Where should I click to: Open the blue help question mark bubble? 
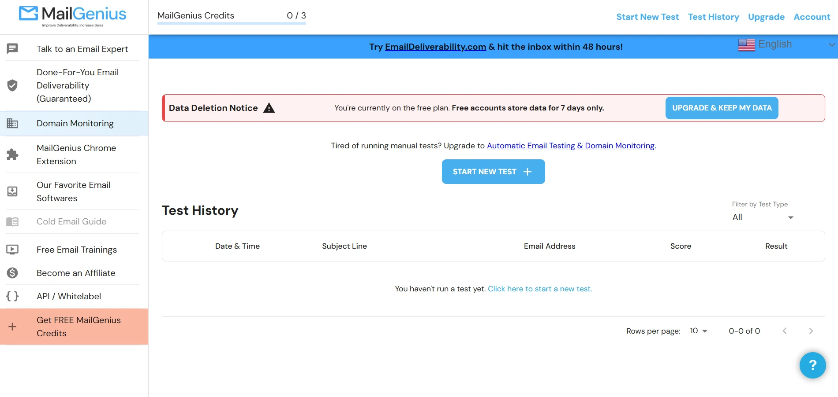pyautogui.click(x=812, y=365)
